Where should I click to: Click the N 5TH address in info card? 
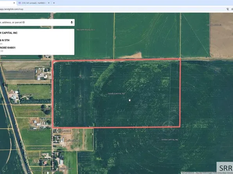point(5,40)
